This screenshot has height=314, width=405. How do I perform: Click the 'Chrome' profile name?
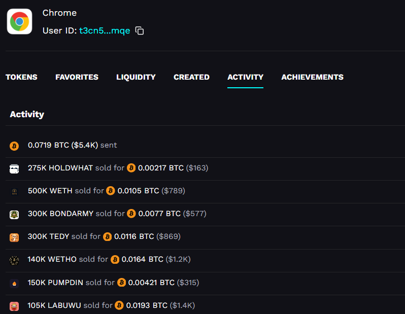point(59,13)
